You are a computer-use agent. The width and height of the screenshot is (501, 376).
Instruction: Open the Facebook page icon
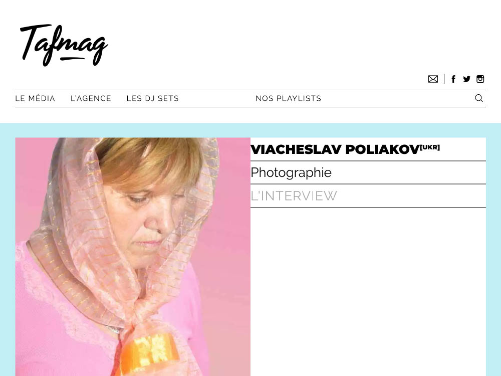click(x=453, y=79)
